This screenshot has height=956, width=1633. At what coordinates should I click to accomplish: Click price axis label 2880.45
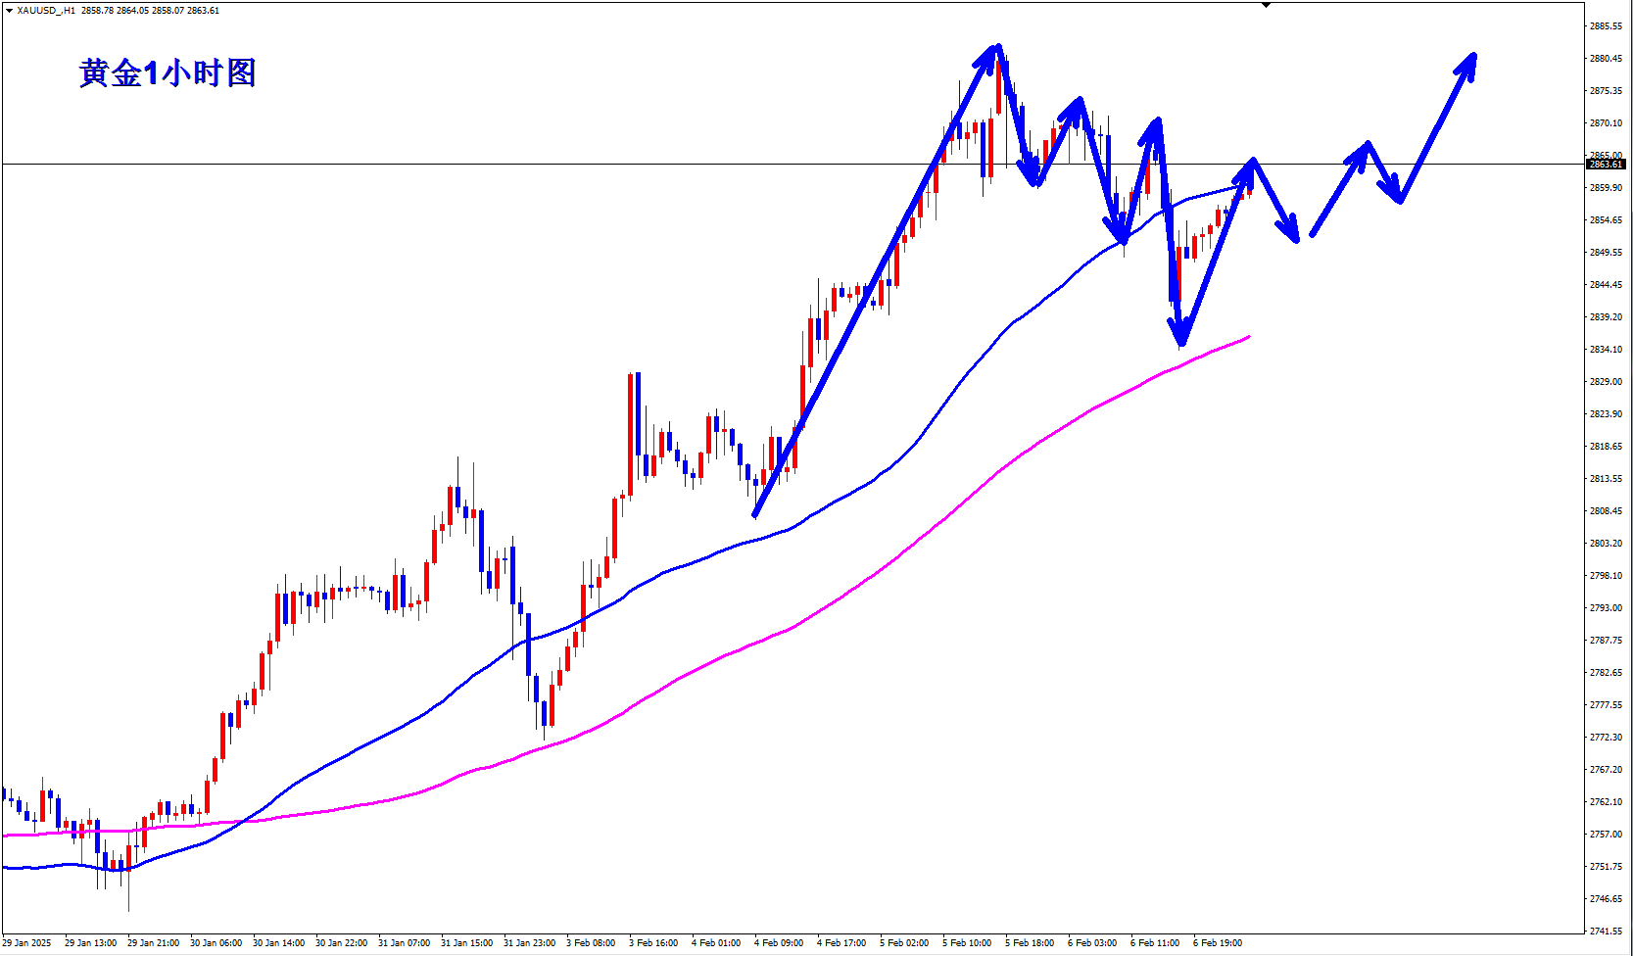pyautogui.click(x=1606, y=59)
